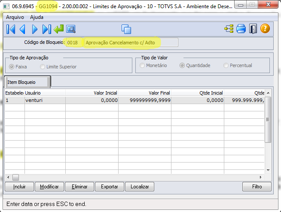This screenshot has width=281, height=212.
Task: Click the Valor Inicial column header
Action: coord(92,93)
